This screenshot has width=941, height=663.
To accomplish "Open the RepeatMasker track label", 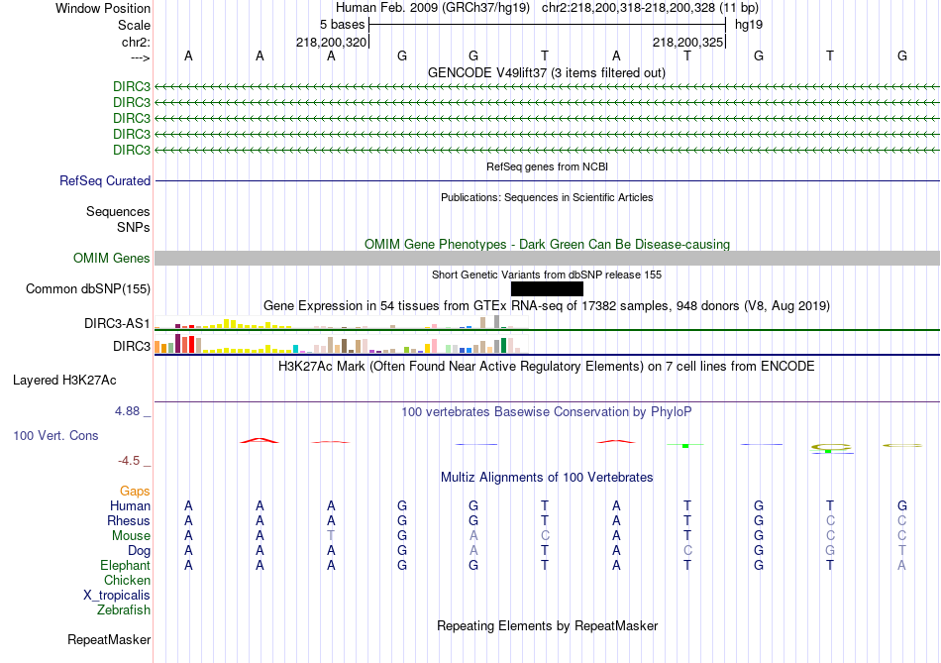I will [109, 639].
